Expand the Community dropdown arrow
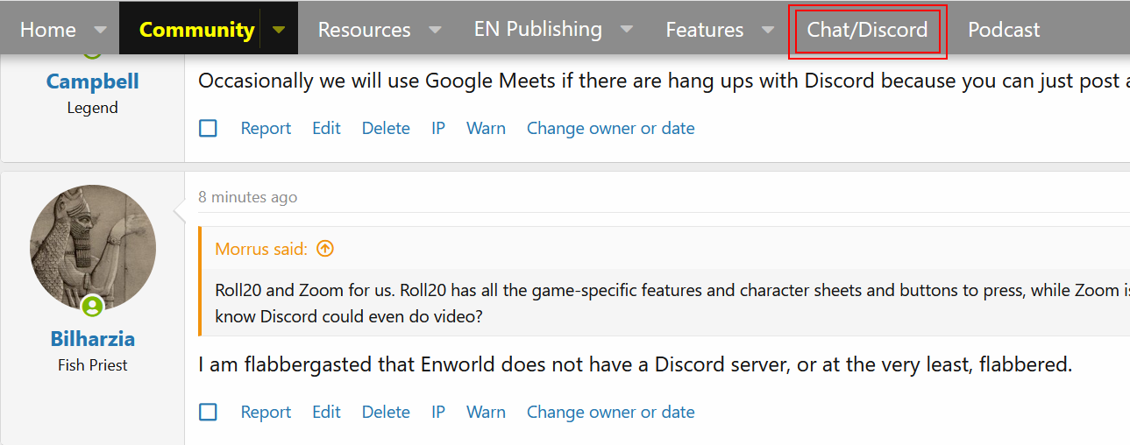 279,29
